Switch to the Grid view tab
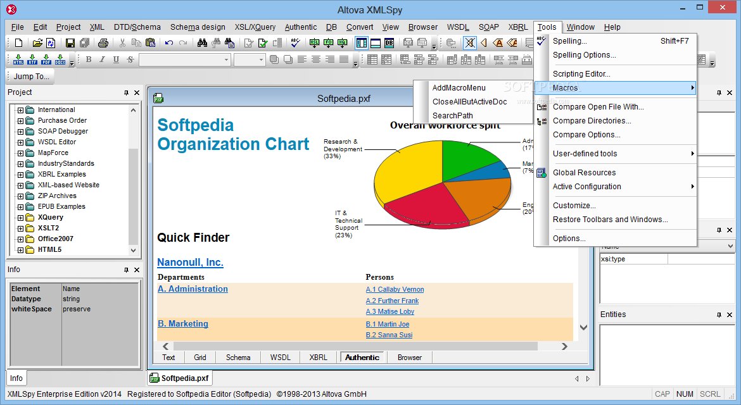741x405 pixels. click(x=200, y=358)
